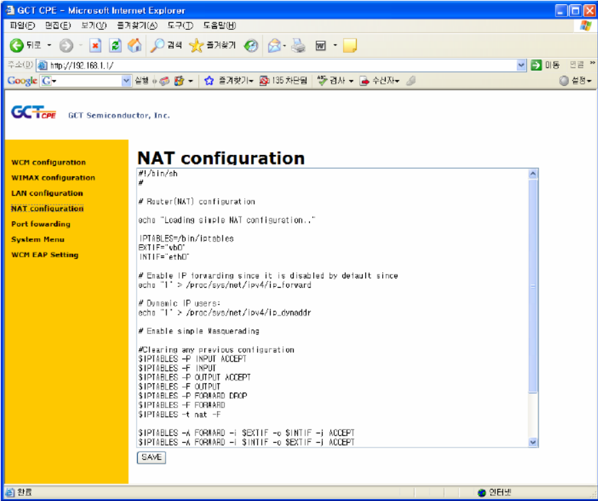Image resolution: width=598 pixels, height=501 pixels.
Task: Click the Send-to red arrow icon
Action: pos(364,81)
